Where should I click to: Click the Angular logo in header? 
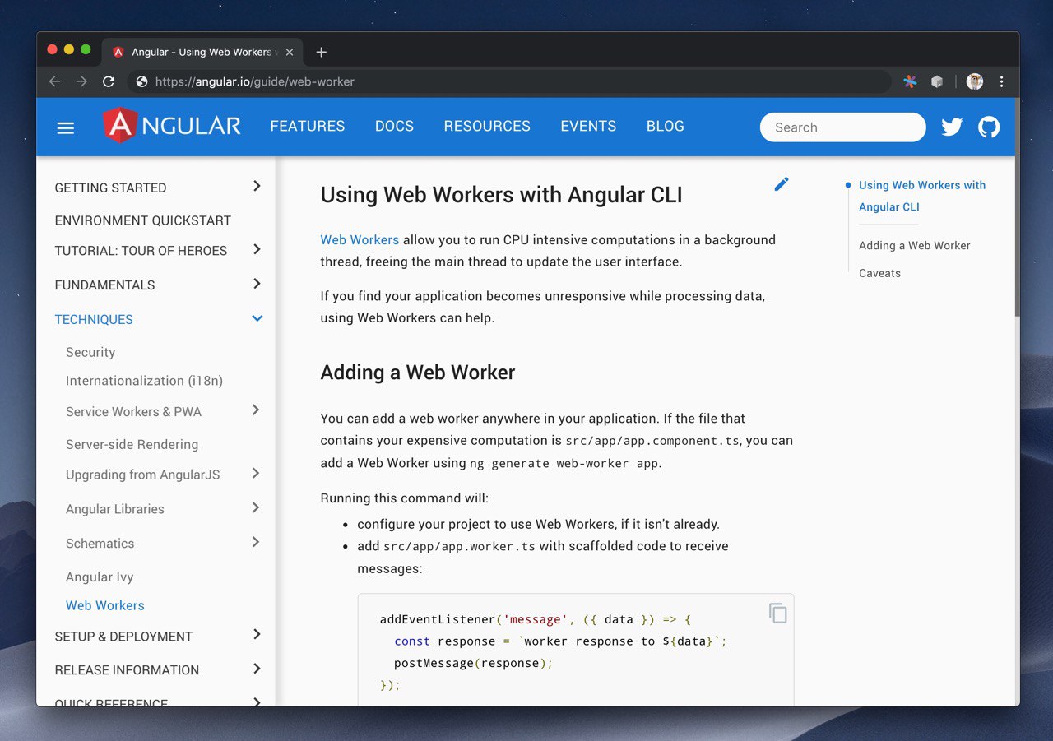pos(172,126)
